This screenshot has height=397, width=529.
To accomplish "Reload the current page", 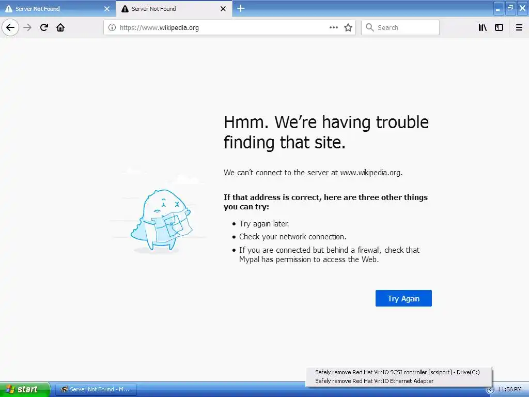I will tap(44, 27).
